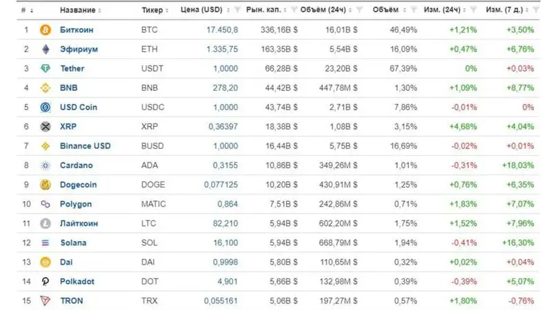This screenshot has height=310, width=552.
Task: Click the TRON logo icon
Action: [46, 301]
